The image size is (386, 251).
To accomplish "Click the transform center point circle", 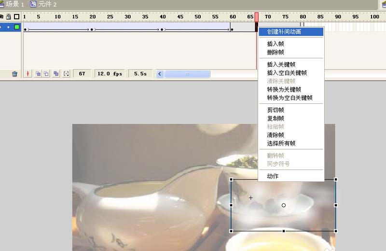I will tap(284, 205).
